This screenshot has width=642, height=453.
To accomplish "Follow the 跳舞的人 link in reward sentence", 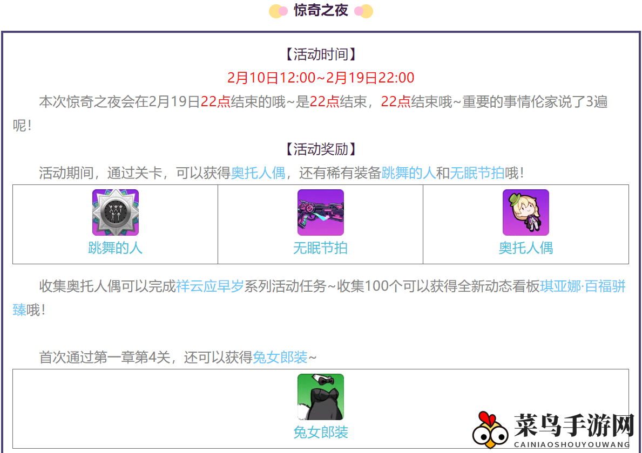I will 409,173.
